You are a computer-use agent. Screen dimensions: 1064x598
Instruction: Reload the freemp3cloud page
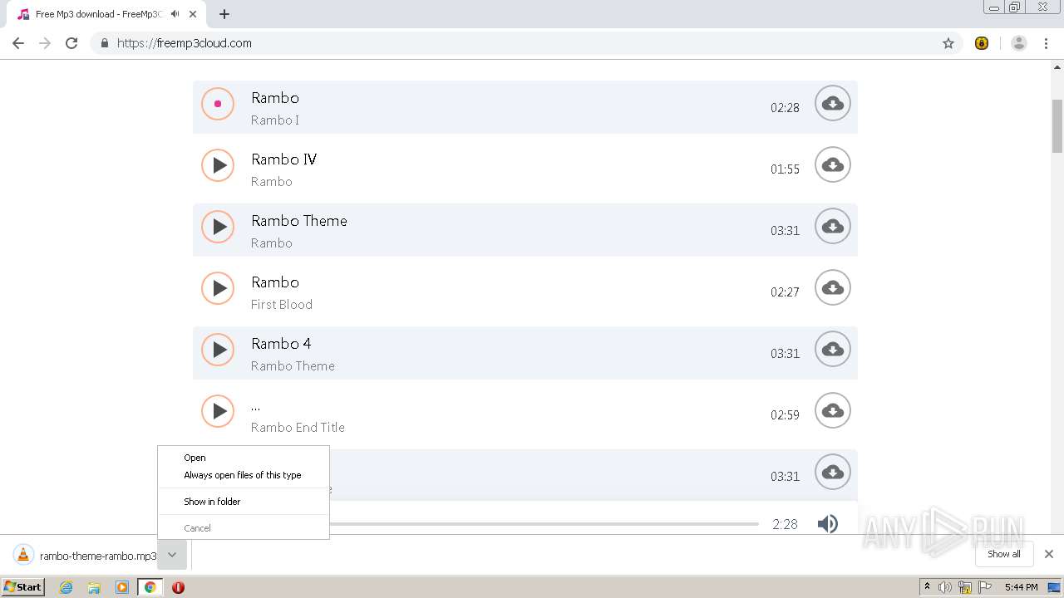click(x=71, y=43)
